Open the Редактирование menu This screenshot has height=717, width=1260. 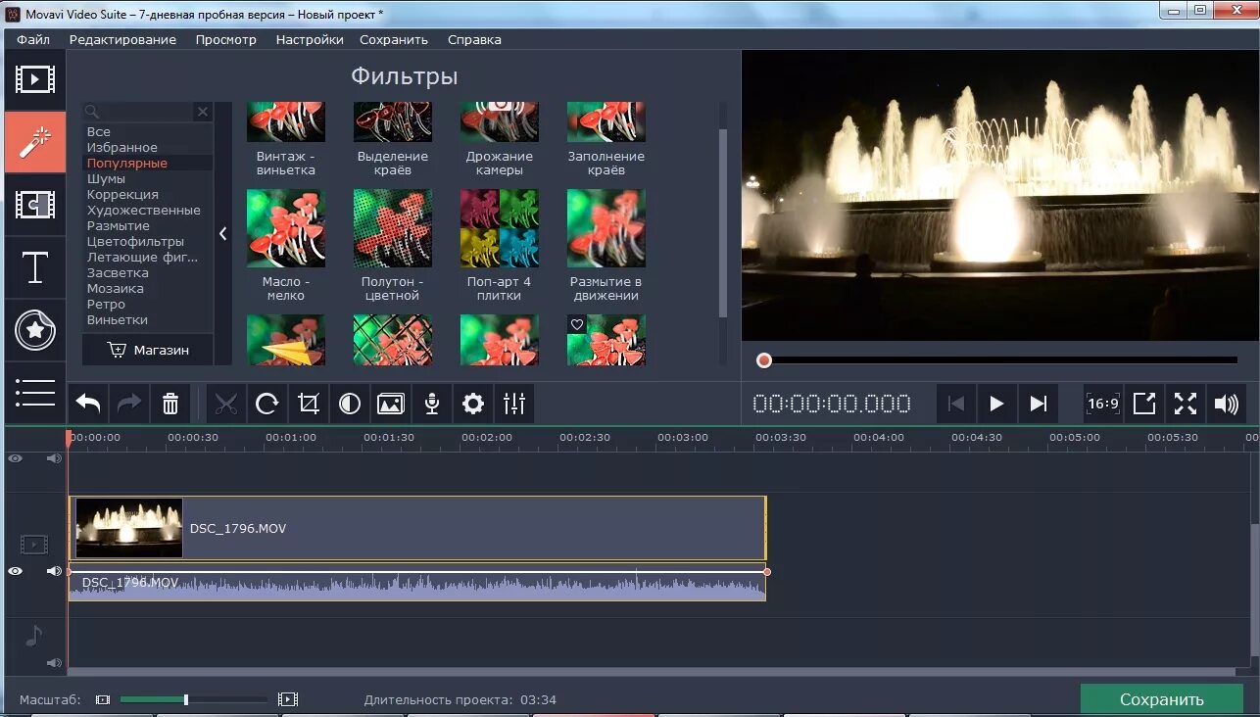(x=122, y=40)
